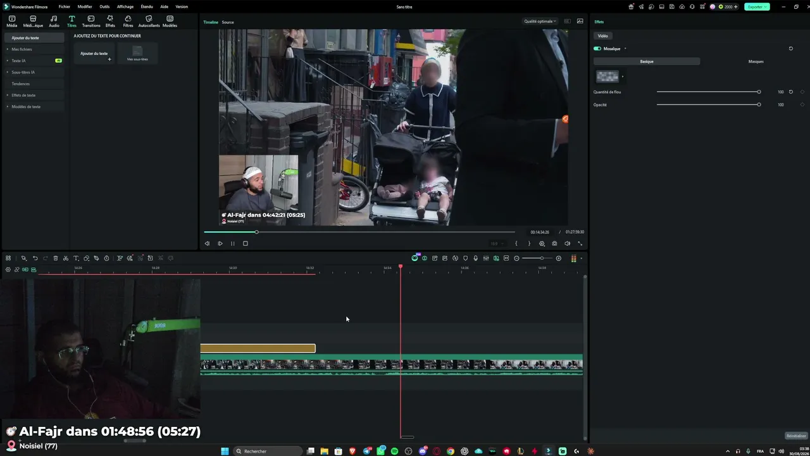Open the Affichage menu
Image resolution: width=810 pixels, height=456 pixels.
pyautogui.click(x=125, y=7)
